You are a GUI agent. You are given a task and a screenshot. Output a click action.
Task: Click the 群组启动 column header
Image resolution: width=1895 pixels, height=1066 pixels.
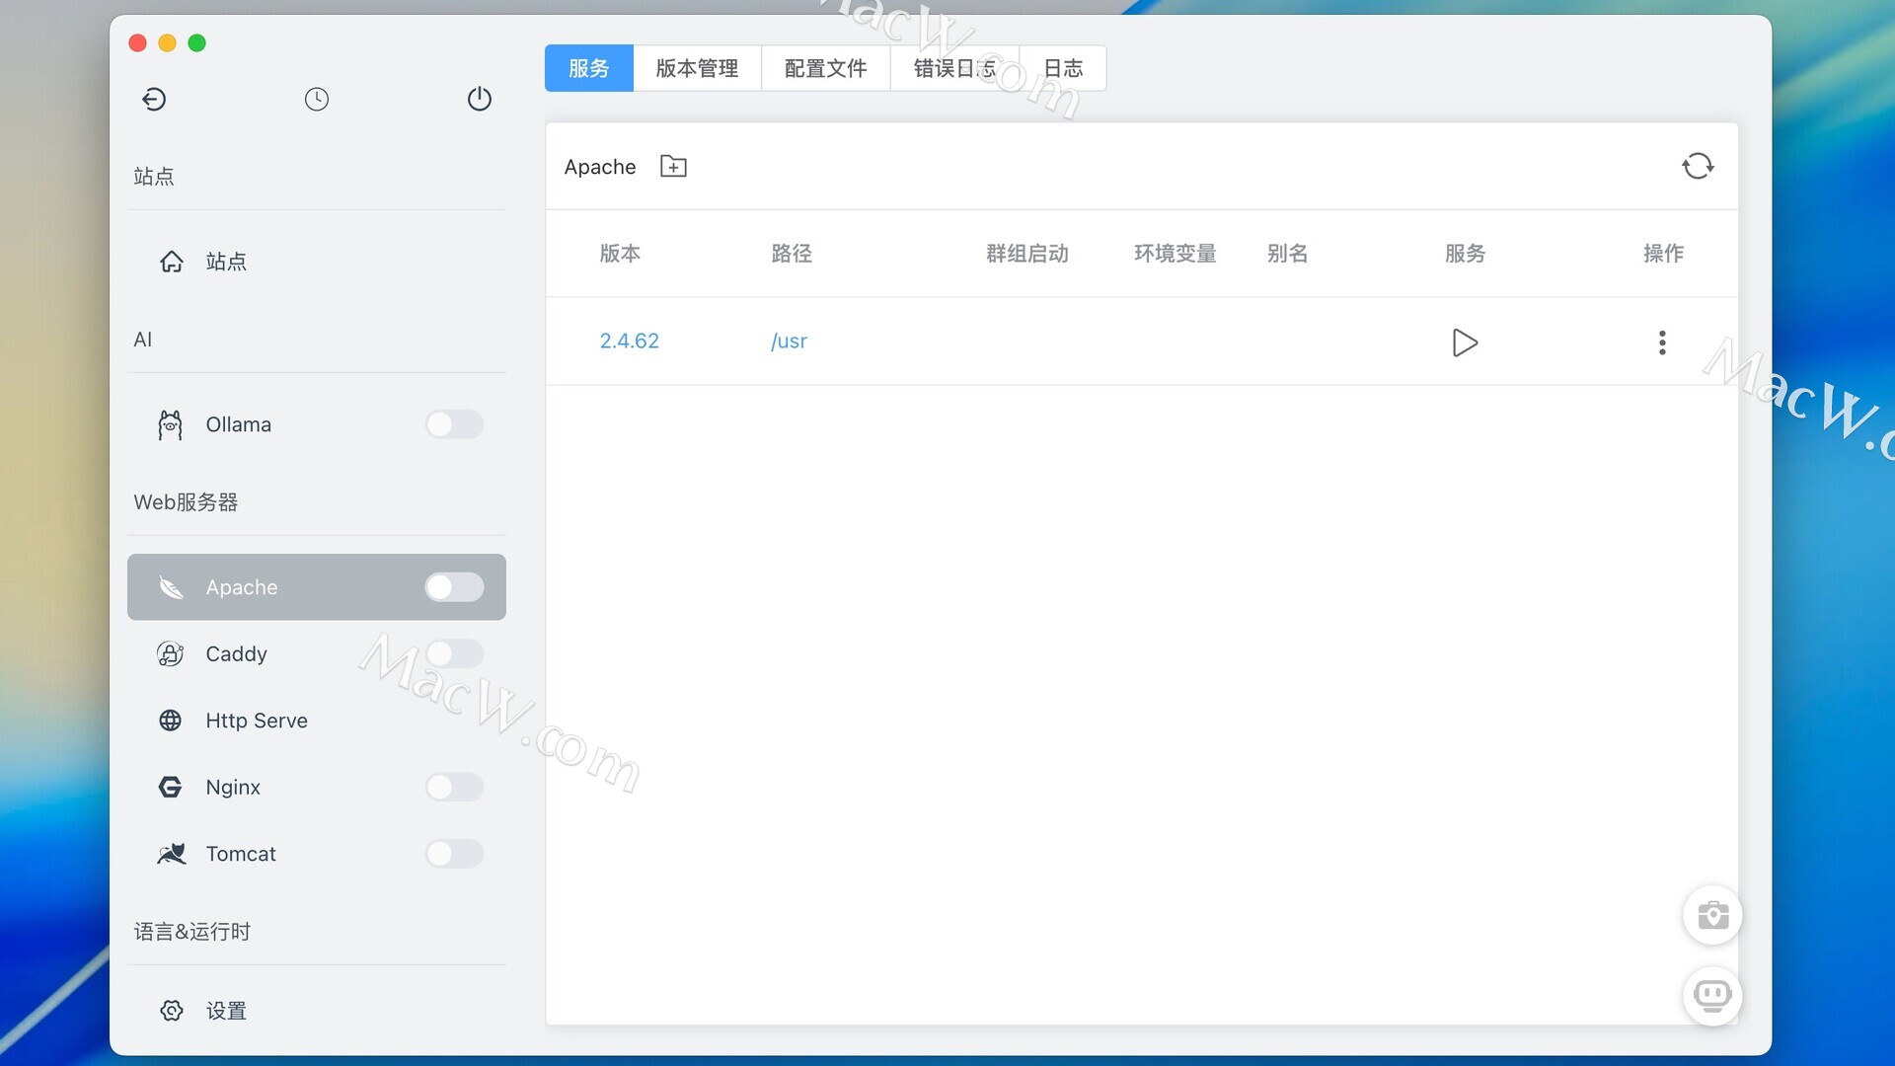pos(1027,254)
